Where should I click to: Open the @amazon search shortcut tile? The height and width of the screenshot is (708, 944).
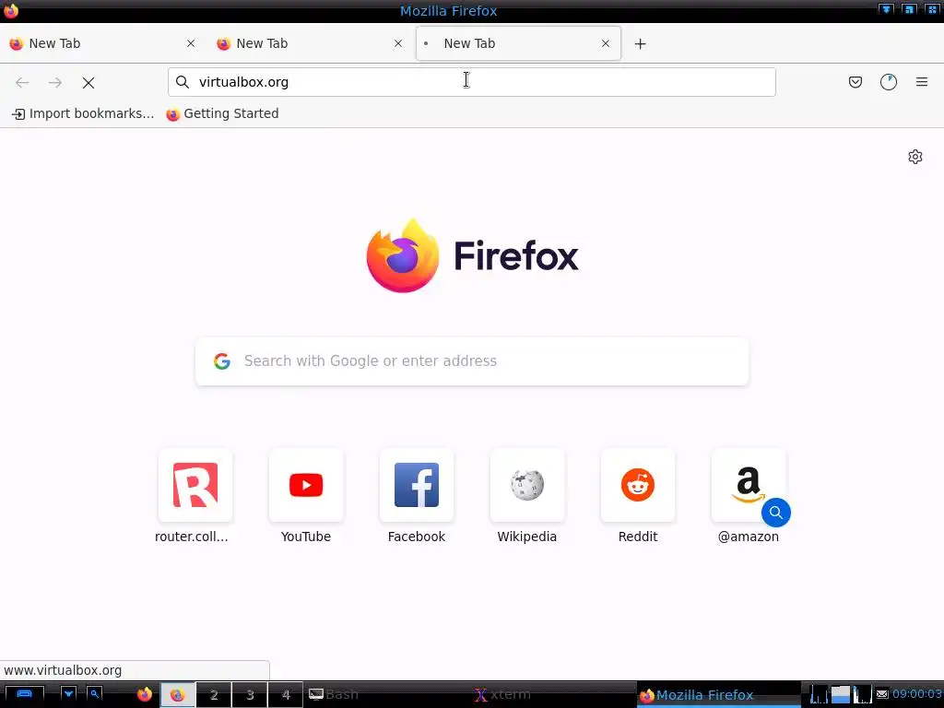point(749,485)
